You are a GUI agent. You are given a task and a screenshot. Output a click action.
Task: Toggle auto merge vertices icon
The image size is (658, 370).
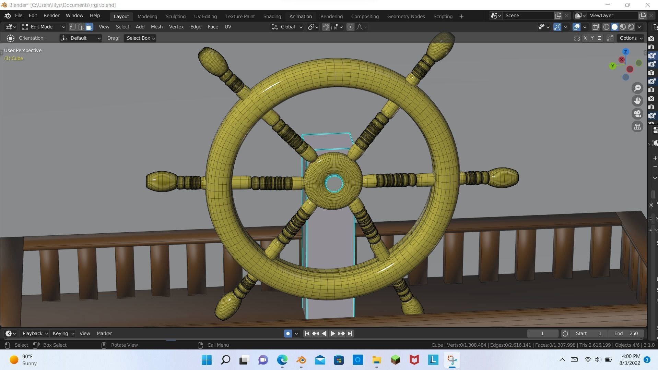[610, 38]
